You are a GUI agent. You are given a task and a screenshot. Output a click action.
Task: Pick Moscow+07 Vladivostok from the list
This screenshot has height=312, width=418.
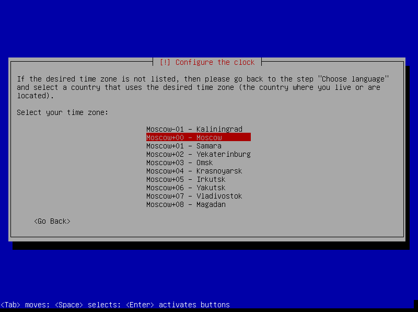(194, 196)
